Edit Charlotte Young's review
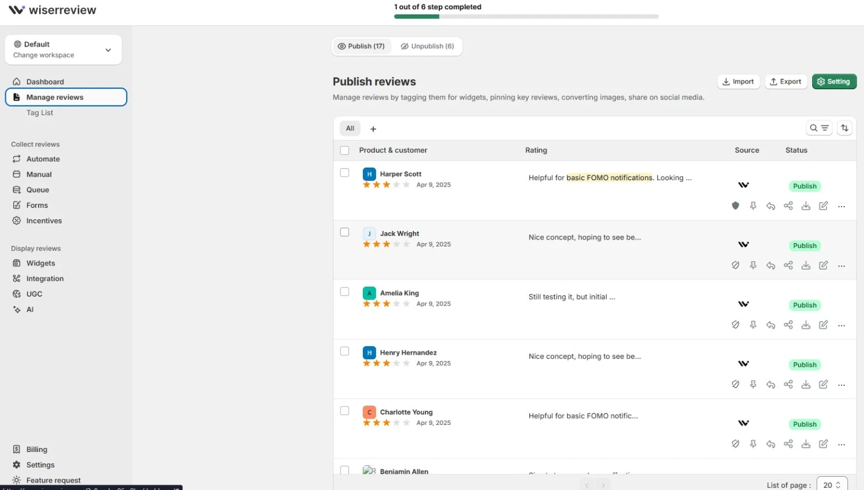The image size is (864, 490). click(824, 444)
